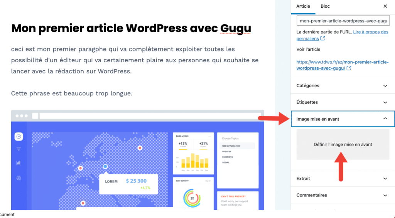This screenshot has height=218, width=395.
Task: Expand the Catégories panel chevron
Action: click(385, 86)
